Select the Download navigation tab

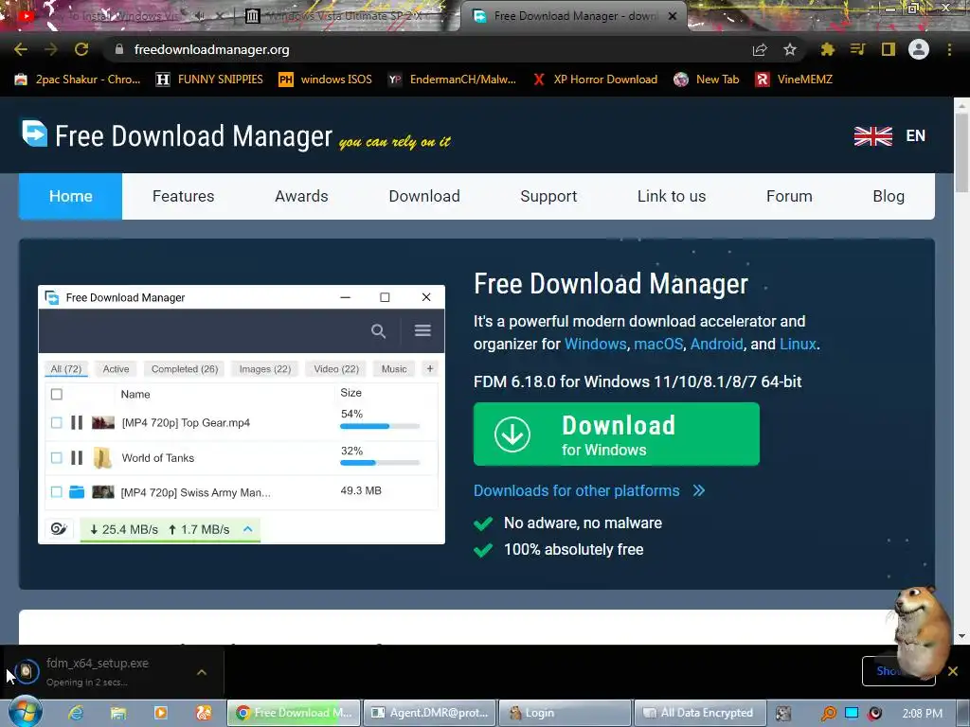(424, 196)
